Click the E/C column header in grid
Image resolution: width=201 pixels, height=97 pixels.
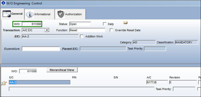pos(11,77)
